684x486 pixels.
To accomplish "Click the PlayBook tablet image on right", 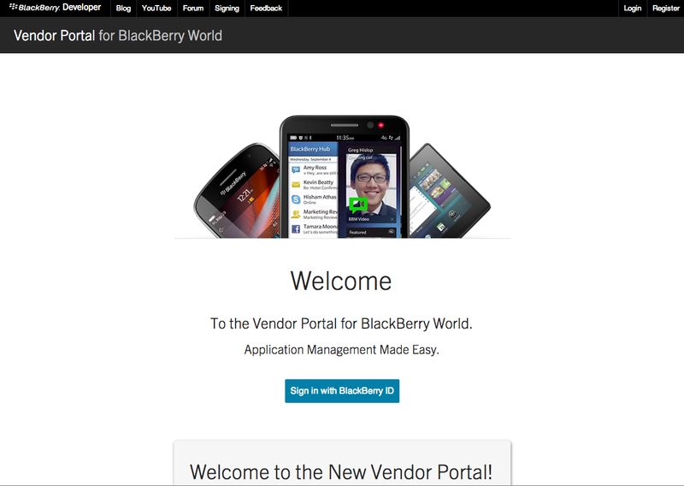I will click(450, 193).
